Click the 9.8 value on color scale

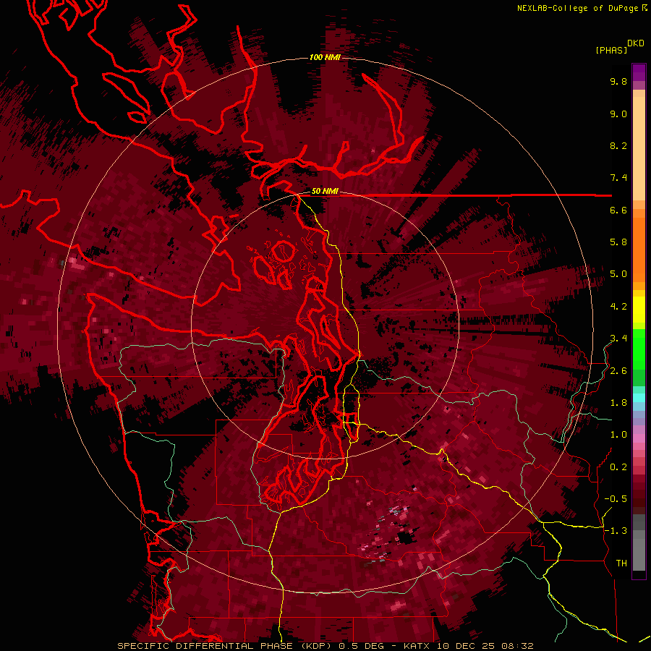tap(618, 81)
